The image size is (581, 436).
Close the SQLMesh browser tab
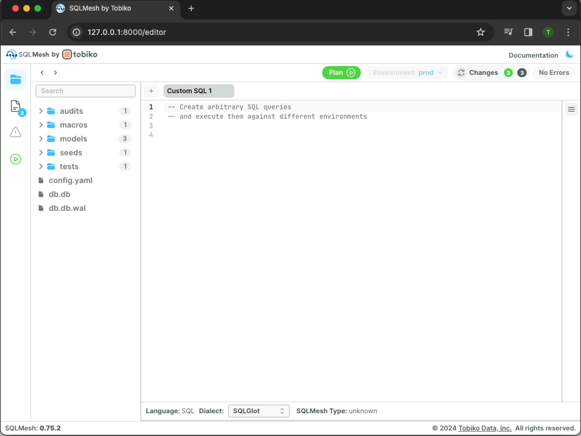(171, 9)
